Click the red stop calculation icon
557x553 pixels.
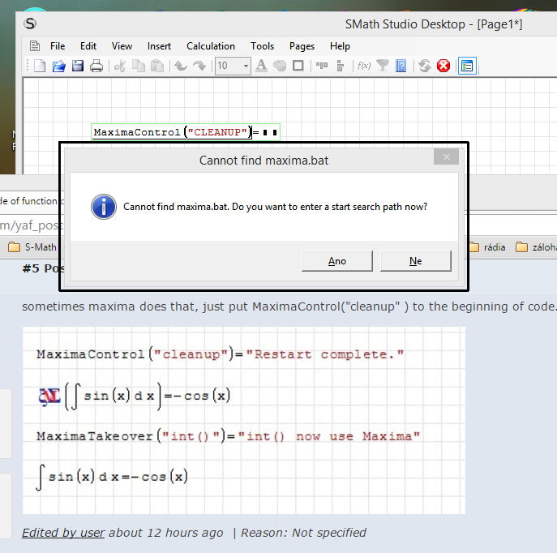pyautogui.click(x=443, y=66)
